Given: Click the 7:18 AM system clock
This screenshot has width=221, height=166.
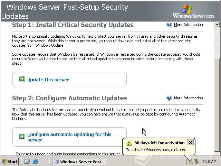Looking at the screenshot, I should (209, 162).
